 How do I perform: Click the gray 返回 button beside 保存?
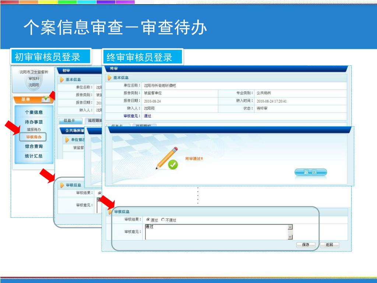pyautogui.click(x=330, y=245)
